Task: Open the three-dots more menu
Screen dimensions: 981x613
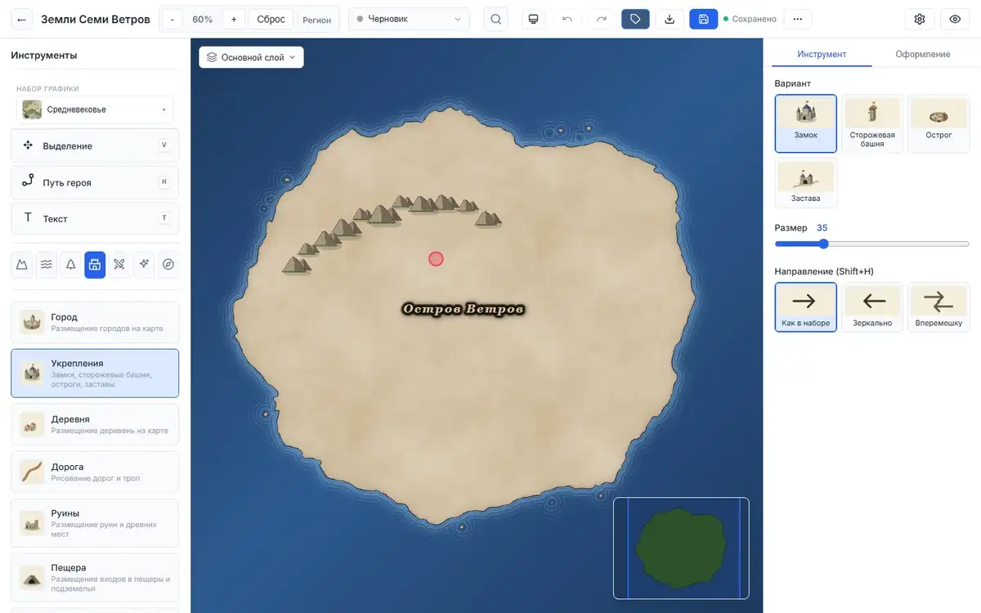Action: click(798, 19)
